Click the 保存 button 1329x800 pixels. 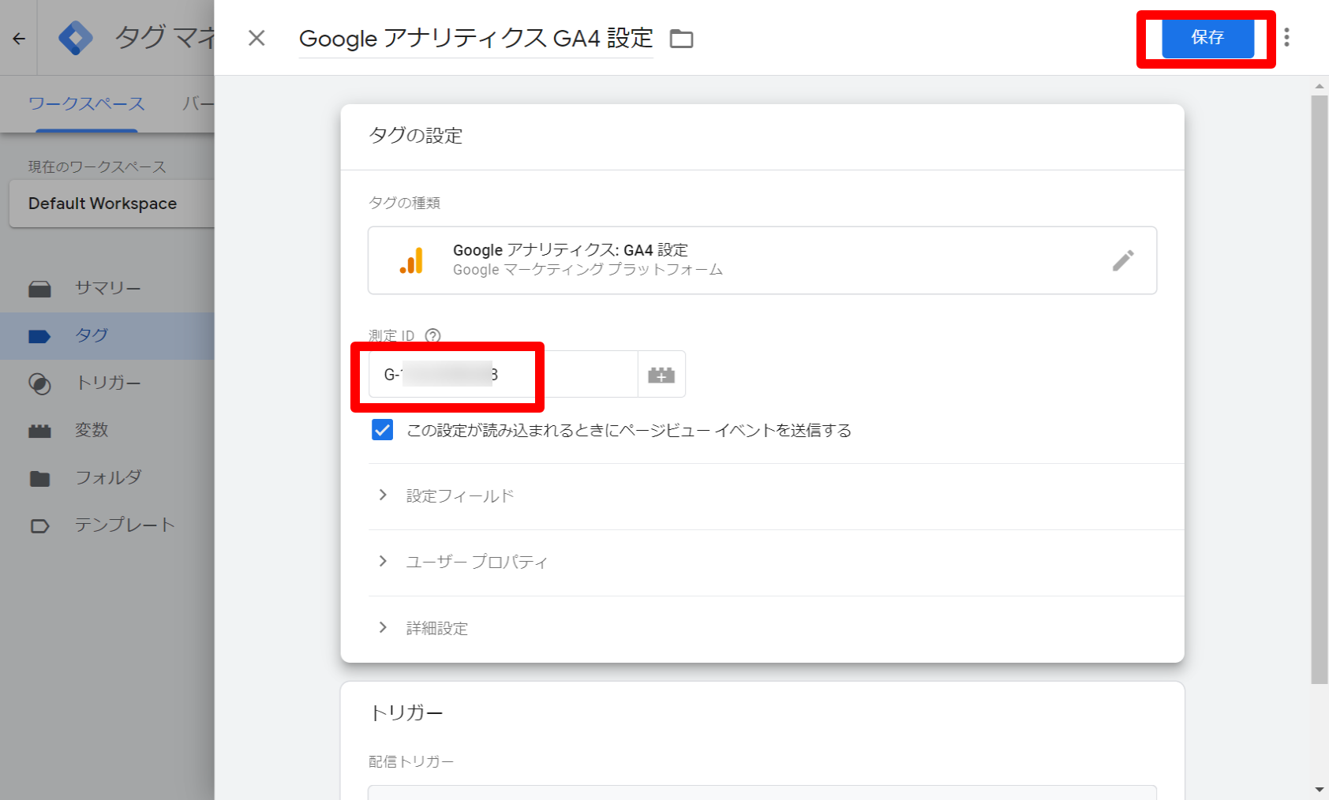tap(1207, 38)
